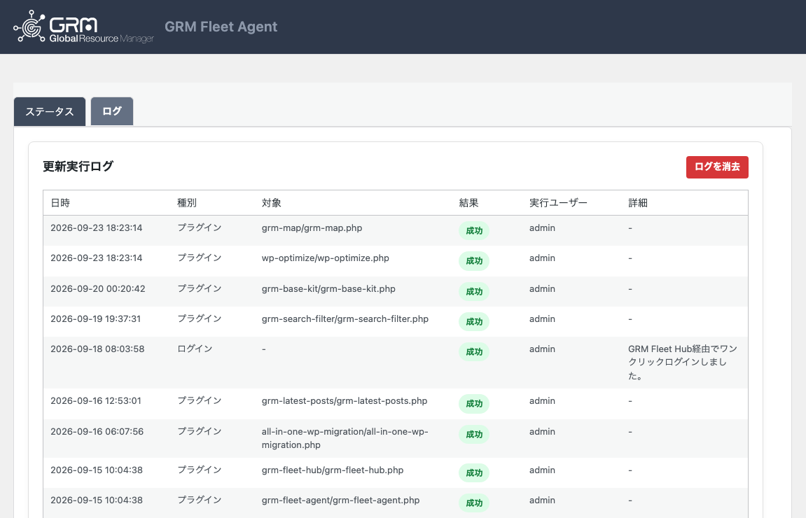Select all-in-one-wp-migration.php entry
The image size is (806, 518).
(x=345, y=438)
